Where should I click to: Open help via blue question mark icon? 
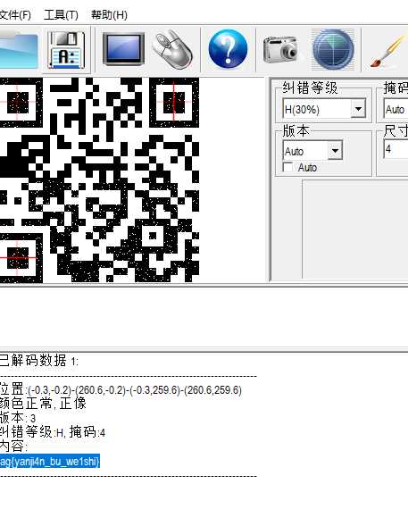tap(228, 49)
